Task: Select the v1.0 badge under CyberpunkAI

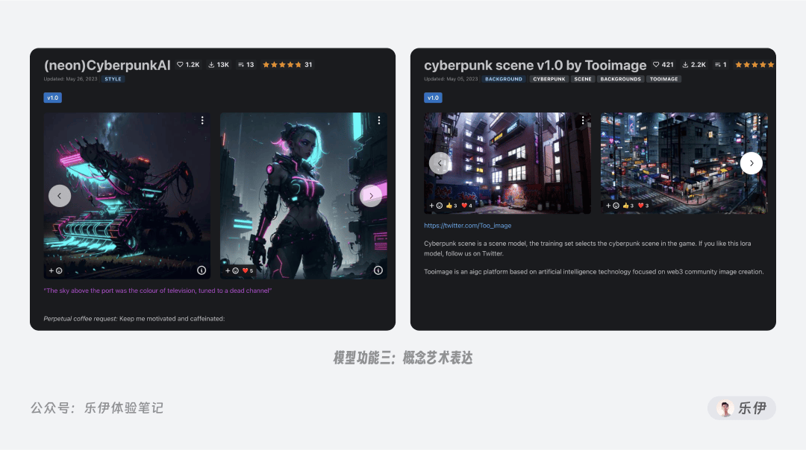Action: 52,98
